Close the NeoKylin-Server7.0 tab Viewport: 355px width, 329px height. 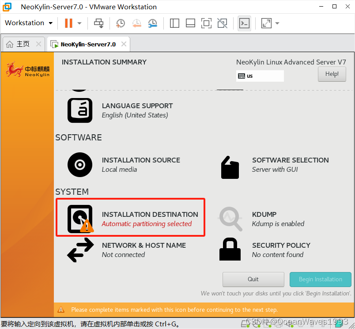(x=124, y=44)
